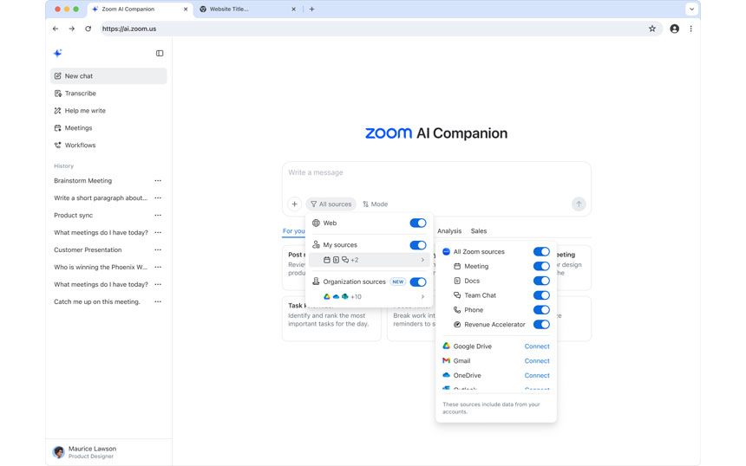Click the Revenue Accelerator icon
Screen dimensions: 746x466
[x=457, y=325]
